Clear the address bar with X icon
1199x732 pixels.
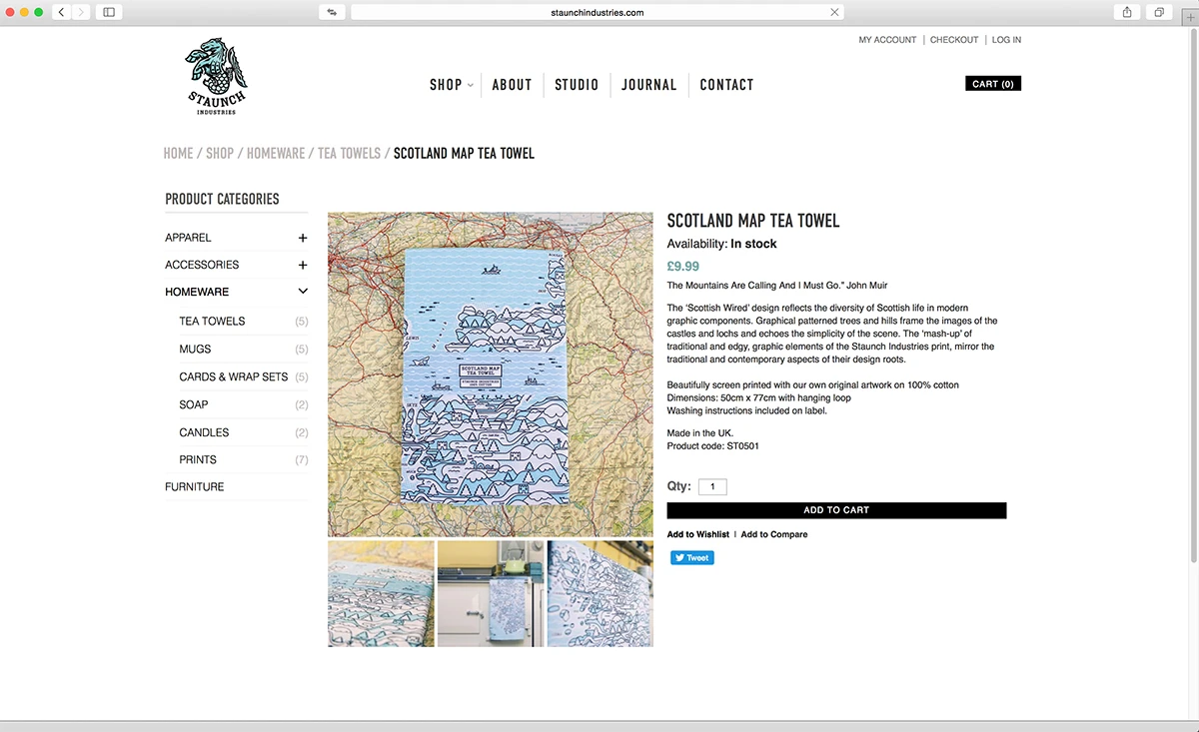click(834, 12)
